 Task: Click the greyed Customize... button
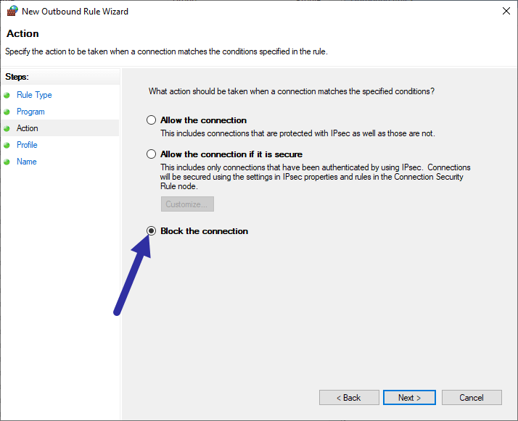pos(187,204)
